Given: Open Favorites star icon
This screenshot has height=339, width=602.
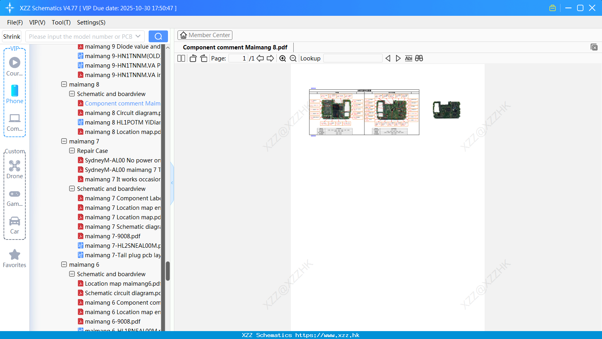Looking at the screenshot, I should 15,254.
